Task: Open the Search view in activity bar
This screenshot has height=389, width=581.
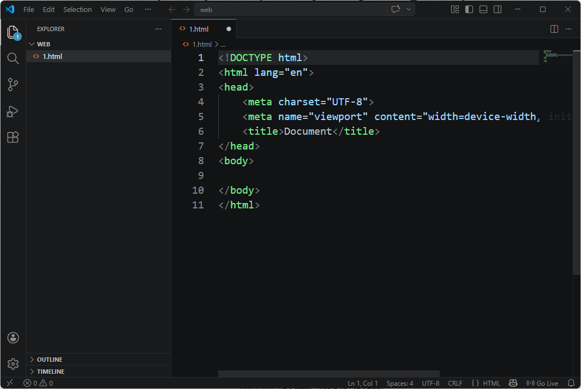Action: (13, 58)
